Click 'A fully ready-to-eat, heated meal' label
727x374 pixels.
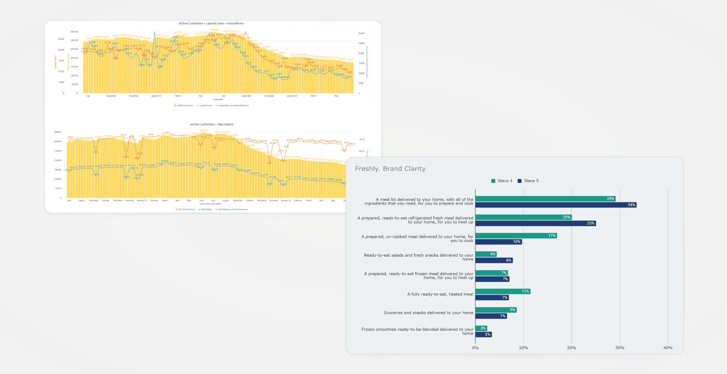[x=440, y=294]
